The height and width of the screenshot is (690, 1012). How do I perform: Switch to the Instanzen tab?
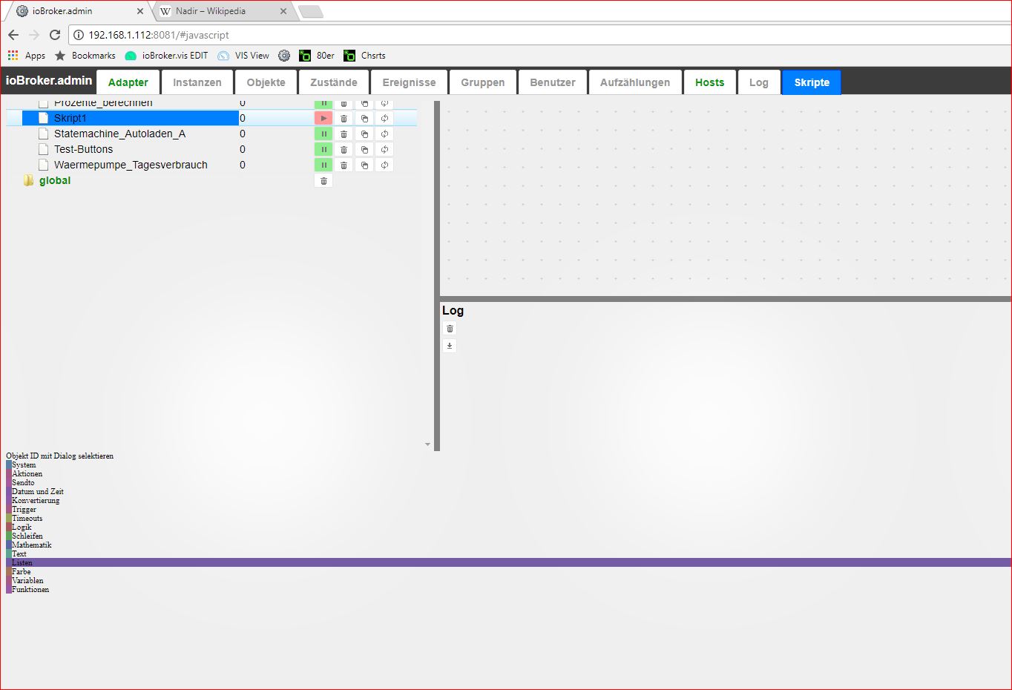coord(197,82)
